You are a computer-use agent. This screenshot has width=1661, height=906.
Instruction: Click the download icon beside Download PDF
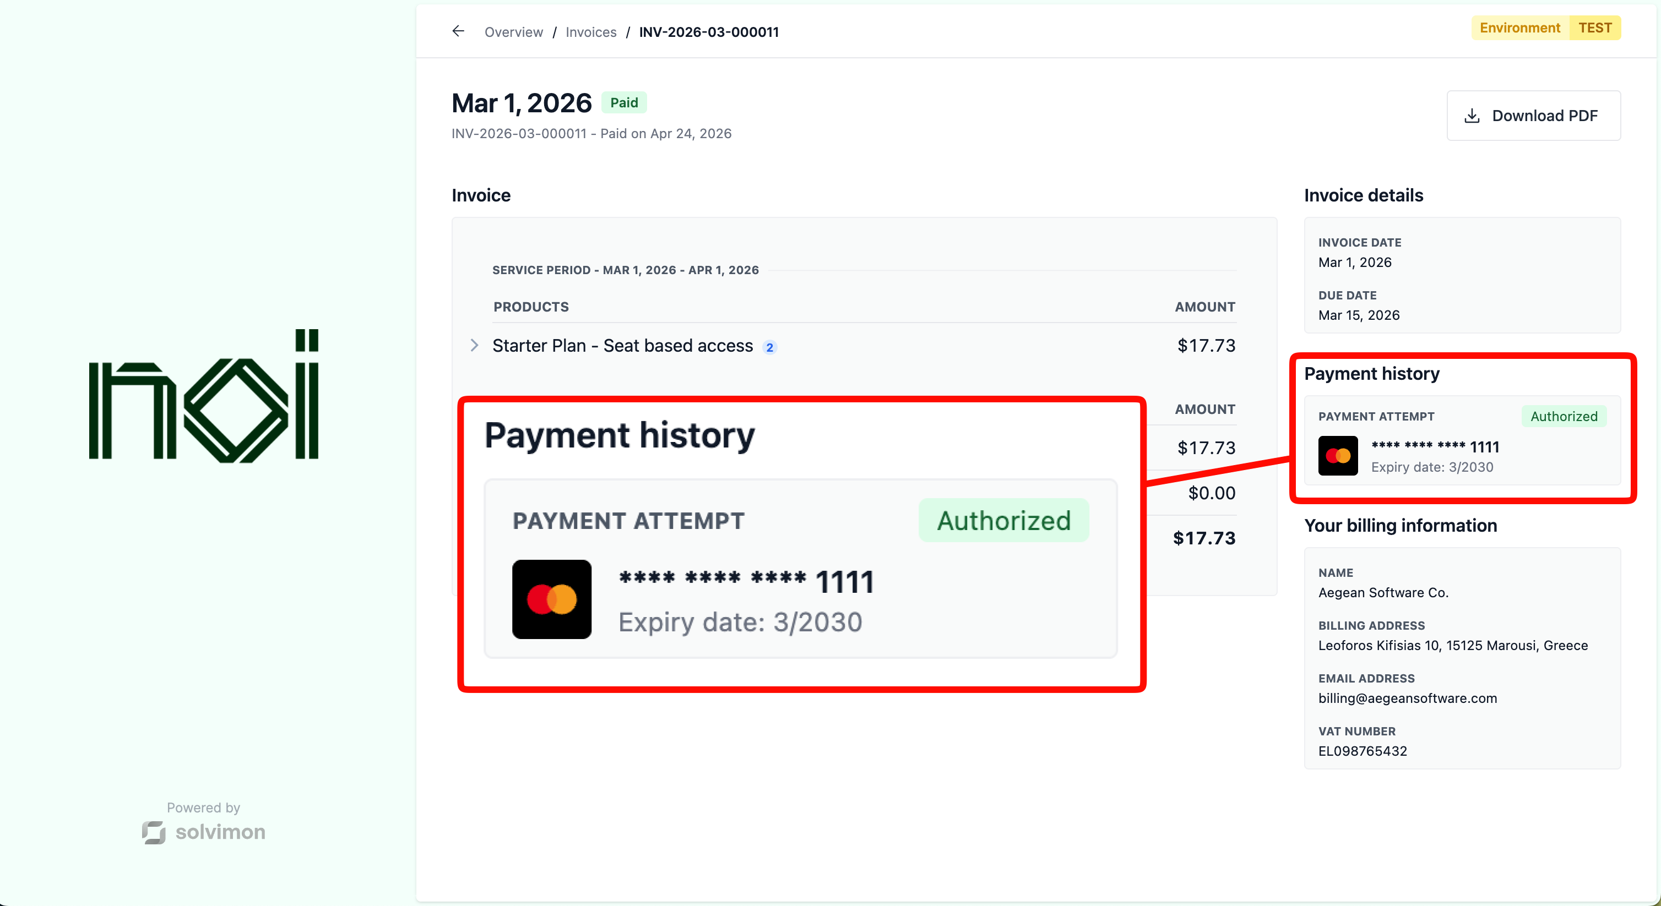tap(1472, 116)
